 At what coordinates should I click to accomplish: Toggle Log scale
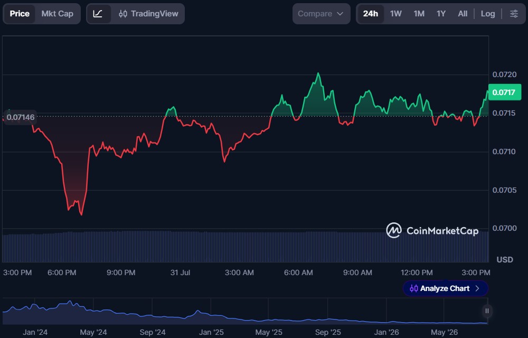(487, 14)
